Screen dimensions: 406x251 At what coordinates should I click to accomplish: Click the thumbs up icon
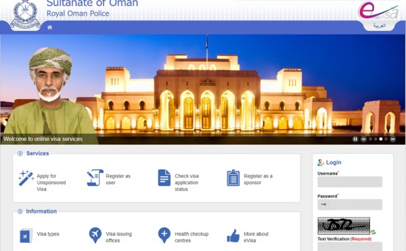click(233, 235)
